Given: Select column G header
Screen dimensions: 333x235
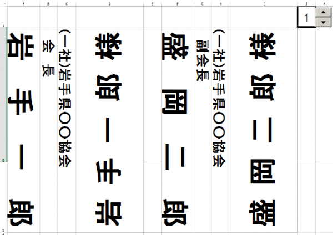Looking at the screenshot, I should click(x=203, y=4).
